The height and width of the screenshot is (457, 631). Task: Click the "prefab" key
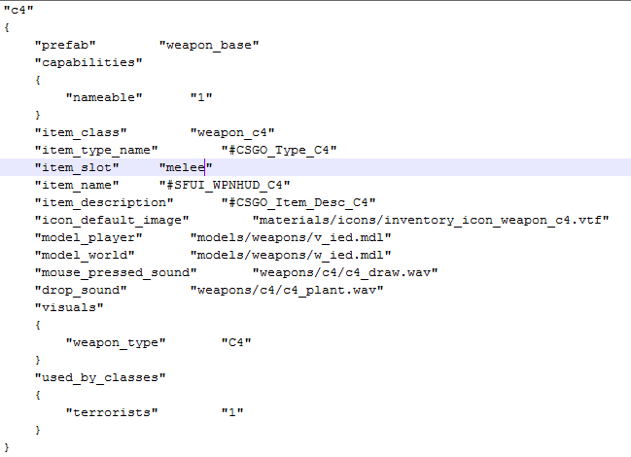tap(65, 45)
